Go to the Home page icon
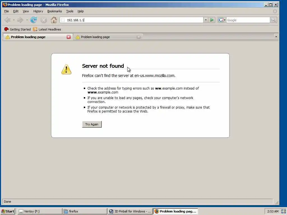 tap(54, 20)
